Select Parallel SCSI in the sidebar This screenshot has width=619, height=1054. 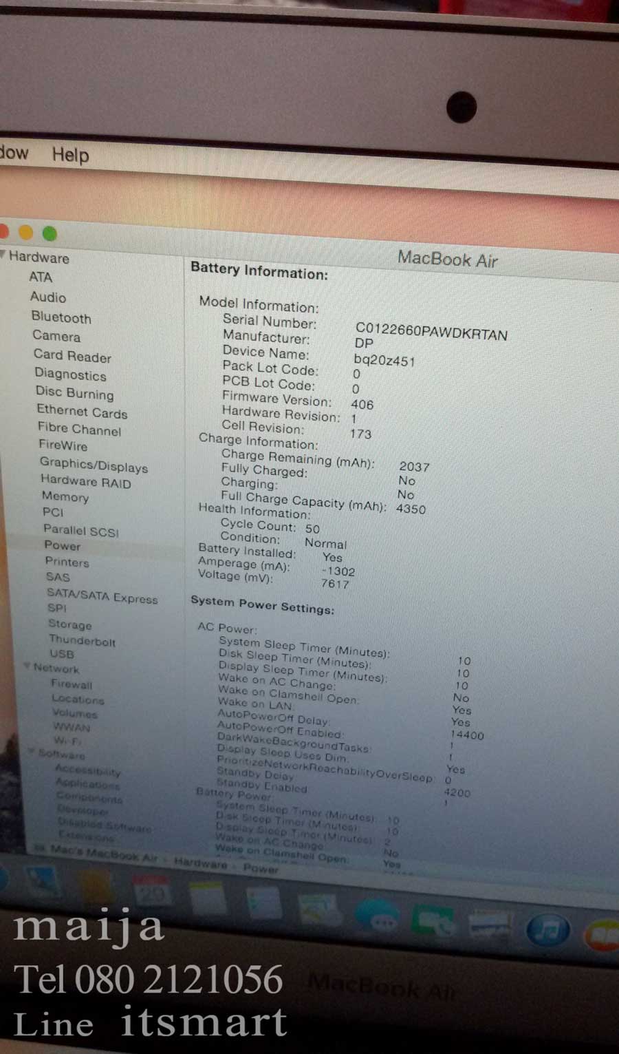click(81, 530)
